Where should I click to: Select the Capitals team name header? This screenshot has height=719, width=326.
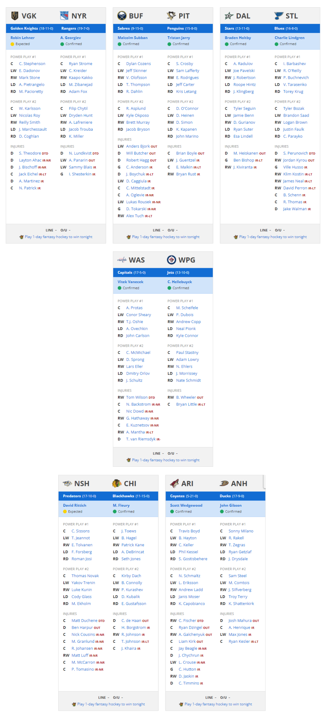coord(125,273)
